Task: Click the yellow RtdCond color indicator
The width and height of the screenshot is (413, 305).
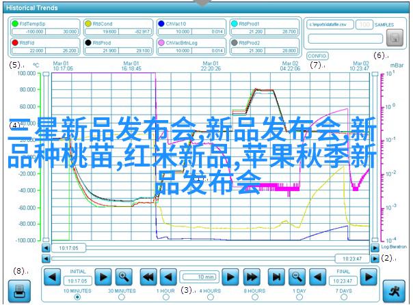Action: tap(88, 23)
